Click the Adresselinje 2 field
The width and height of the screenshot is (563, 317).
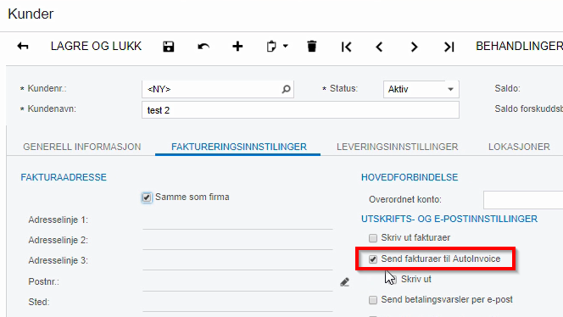pos(237,241)
